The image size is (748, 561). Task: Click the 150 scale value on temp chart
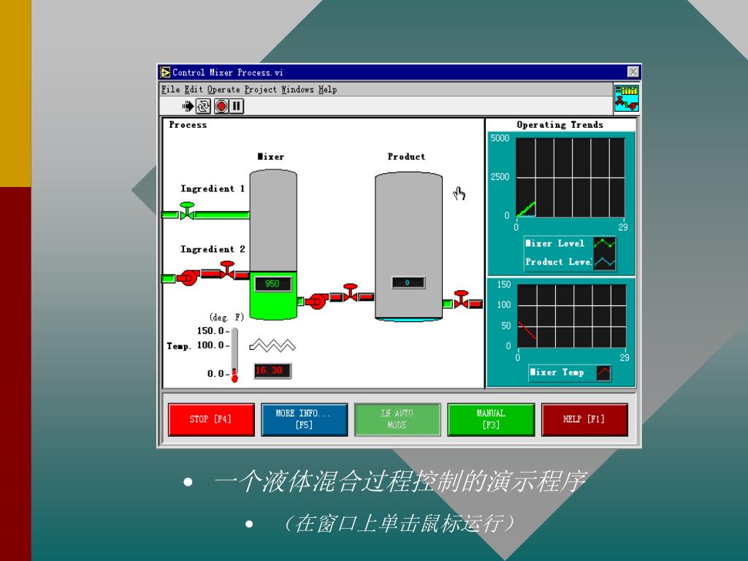tap(504, 284)
